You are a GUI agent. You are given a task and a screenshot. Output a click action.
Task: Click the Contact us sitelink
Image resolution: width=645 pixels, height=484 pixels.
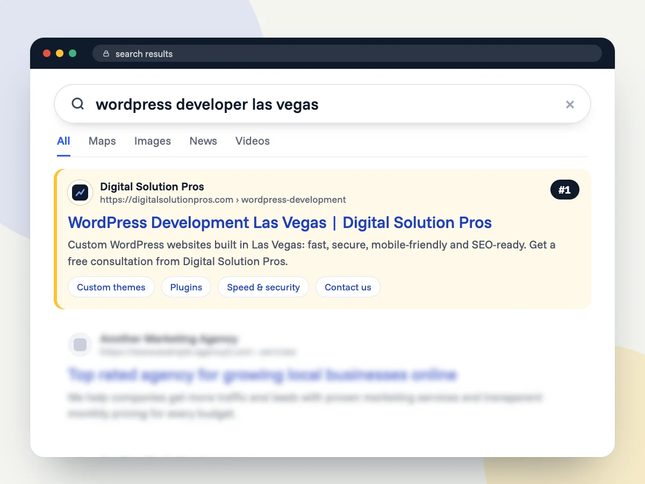pyautogui.click(x=348, y=287)
